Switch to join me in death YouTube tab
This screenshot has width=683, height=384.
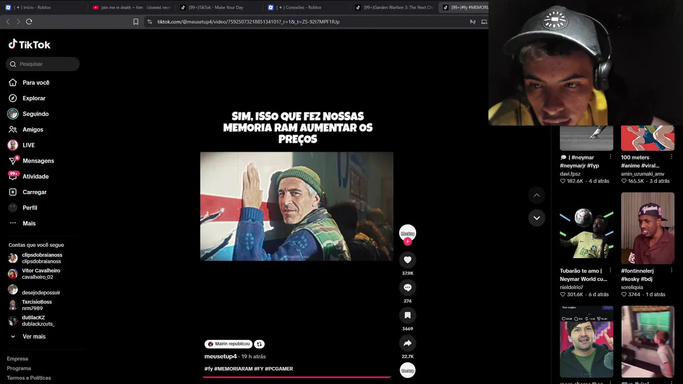(131, 7)
